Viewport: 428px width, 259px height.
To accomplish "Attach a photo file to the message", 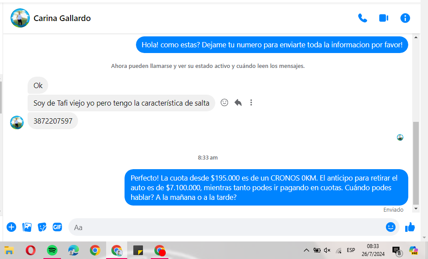I will coord(27,227).
